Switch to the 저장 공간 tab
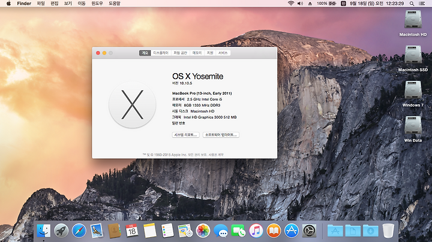The width and height of the screenshot is (432, 242). (181, 53)
